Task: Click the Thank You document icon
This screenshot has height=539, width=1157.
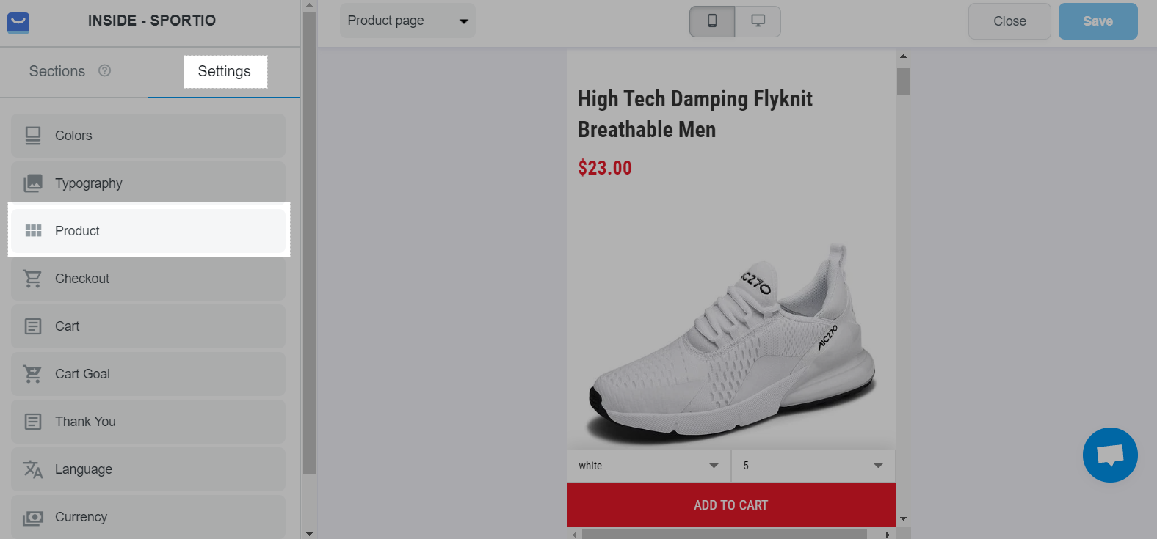Action: pos(33,422)
